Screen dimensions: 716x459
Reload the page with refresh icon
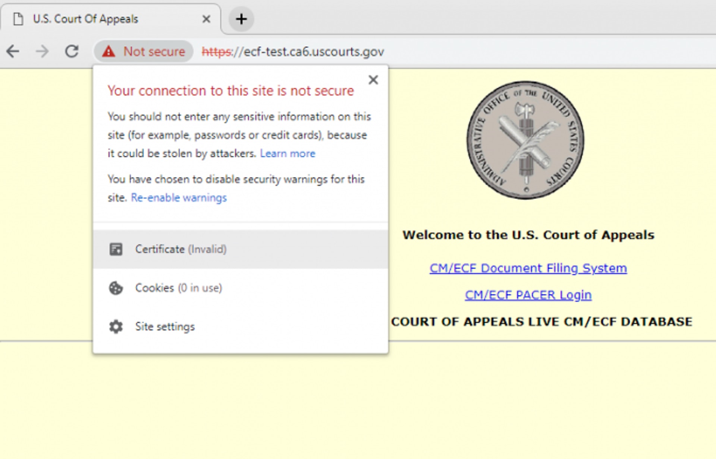tap(72, 51)
